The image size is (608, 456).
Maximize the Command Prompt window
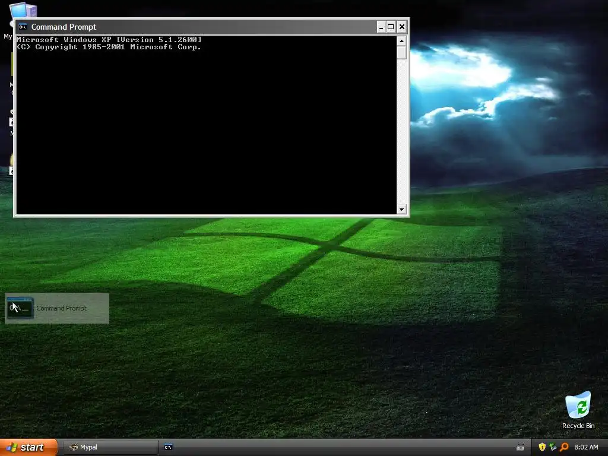coord(391,27)
